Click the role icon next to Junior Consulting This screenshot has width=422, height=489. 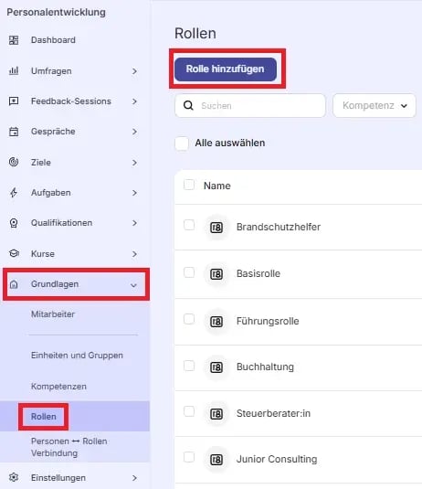pyautogui.click(x=216, y=460)
